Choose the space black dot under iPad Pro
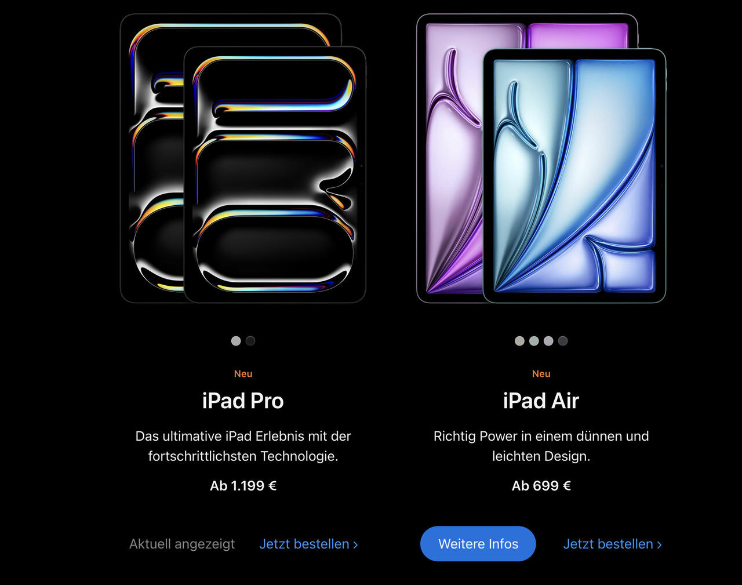The width and height of the screenshot is (742, 585). (x=250, y=341)
